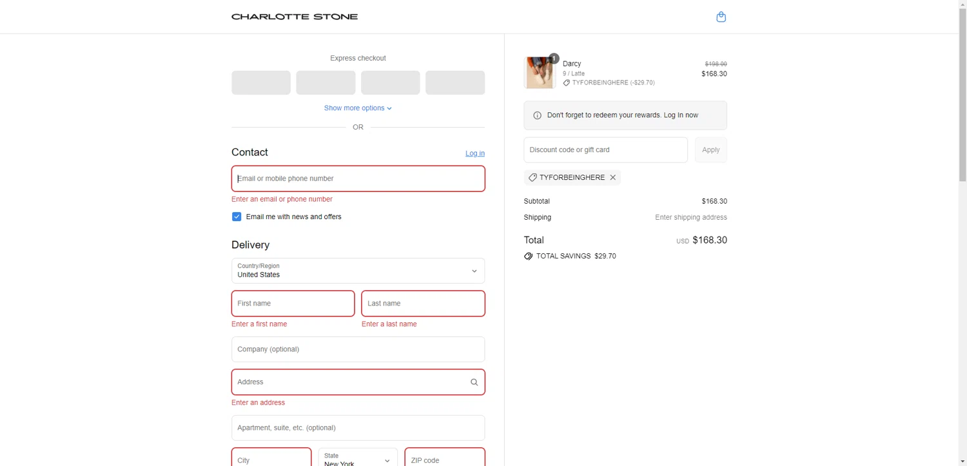This screenshot has width=967, height=466.
Task: Focus the Company (optional) field
Action: pyautogui.click(x=358, y=349)
